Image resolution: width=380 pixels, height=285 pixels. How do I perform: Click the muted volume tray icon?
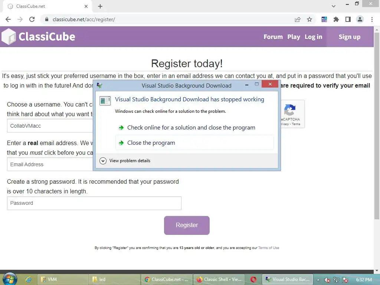pos(327,280)
